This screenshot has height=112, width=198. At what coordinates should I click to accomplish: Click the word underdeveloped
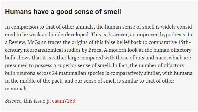tap(70, 35)
